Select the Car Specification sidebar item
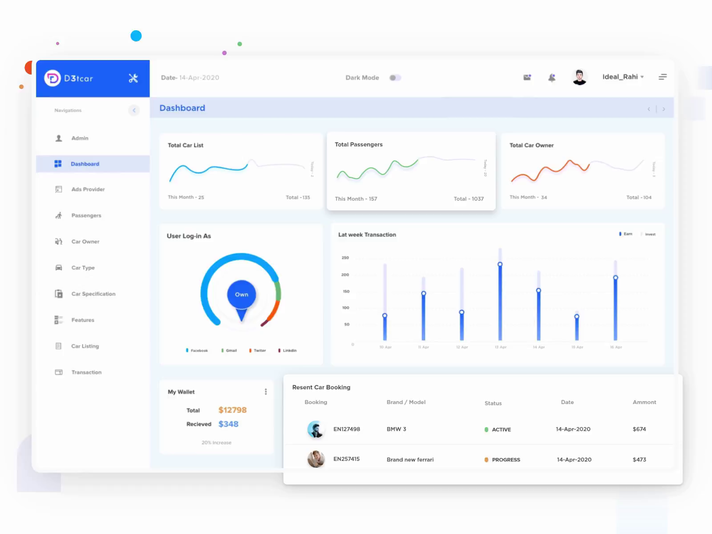Viewport: 712px width, 534px height. point(93,294)
